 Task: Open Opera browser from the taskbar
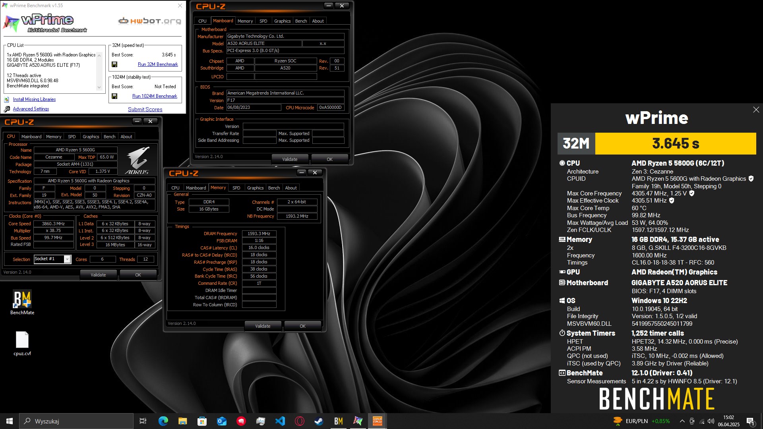pos(299,421)
